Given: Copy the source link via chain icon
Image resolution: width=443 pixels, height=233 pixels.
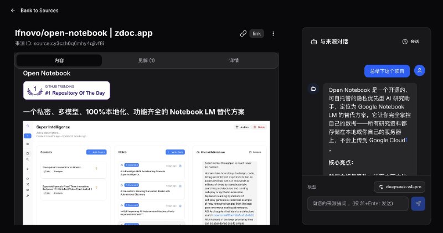Looking at the screenshot, I should (x=243, y=34).
